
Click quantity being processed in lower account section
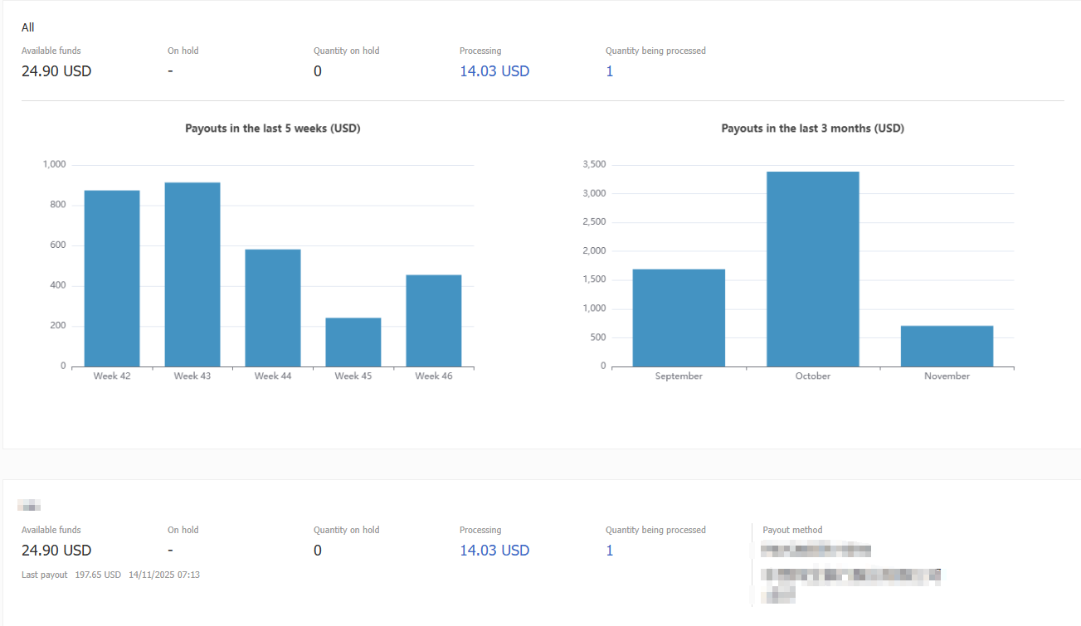pyautogui.click(x=610, y=551)
